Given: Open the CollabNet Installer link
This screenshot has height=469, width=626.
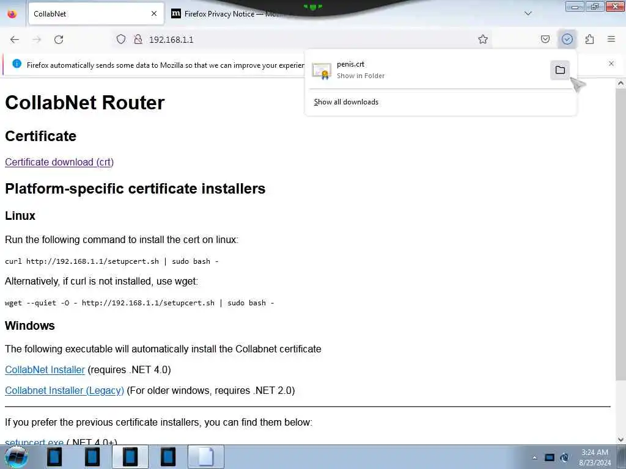Looking at the screenshot, I should pos(45,369).
